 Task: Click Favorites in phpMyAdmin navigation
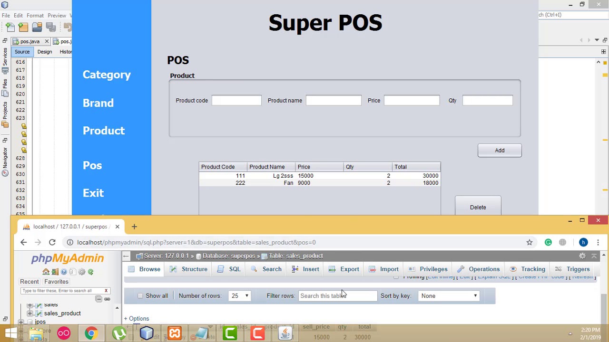click(x=56, y=282)
